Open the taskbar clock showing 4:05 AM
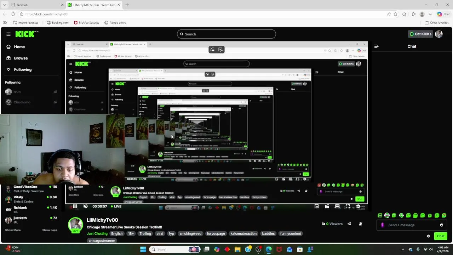The image size is (453, 255). coord(443,249)
